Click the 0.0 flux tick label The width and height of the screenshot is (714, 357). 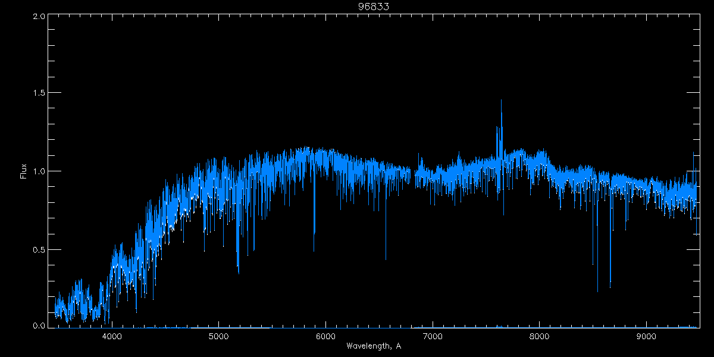pos(39,326)
